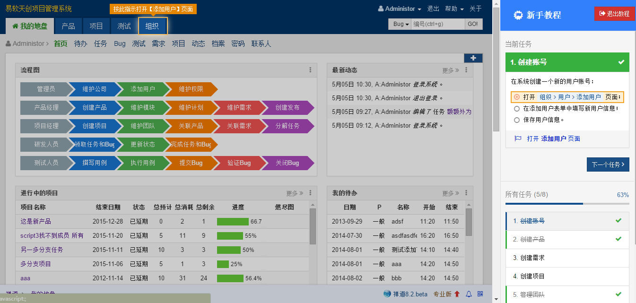The image size is (636, 303).
Task: Click the 添加用户 flowchart step
Action: tap(143, 89)
